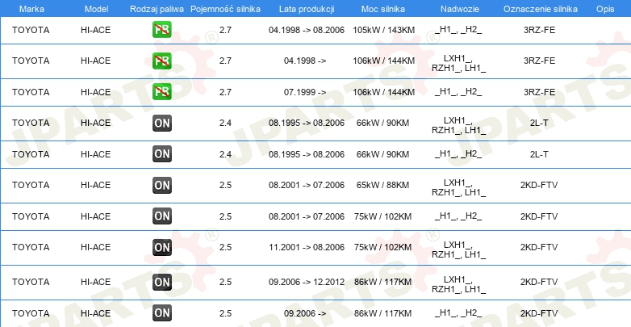Select the LXH1_, RZH1_, LH1_ body cell in 65kW row
This screenshot has width=631, height=327.
point(459,187)
